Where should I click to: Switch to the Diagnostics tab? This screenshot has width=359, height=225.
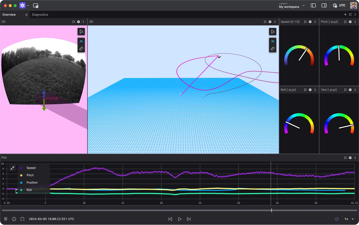tap(40, 15)
